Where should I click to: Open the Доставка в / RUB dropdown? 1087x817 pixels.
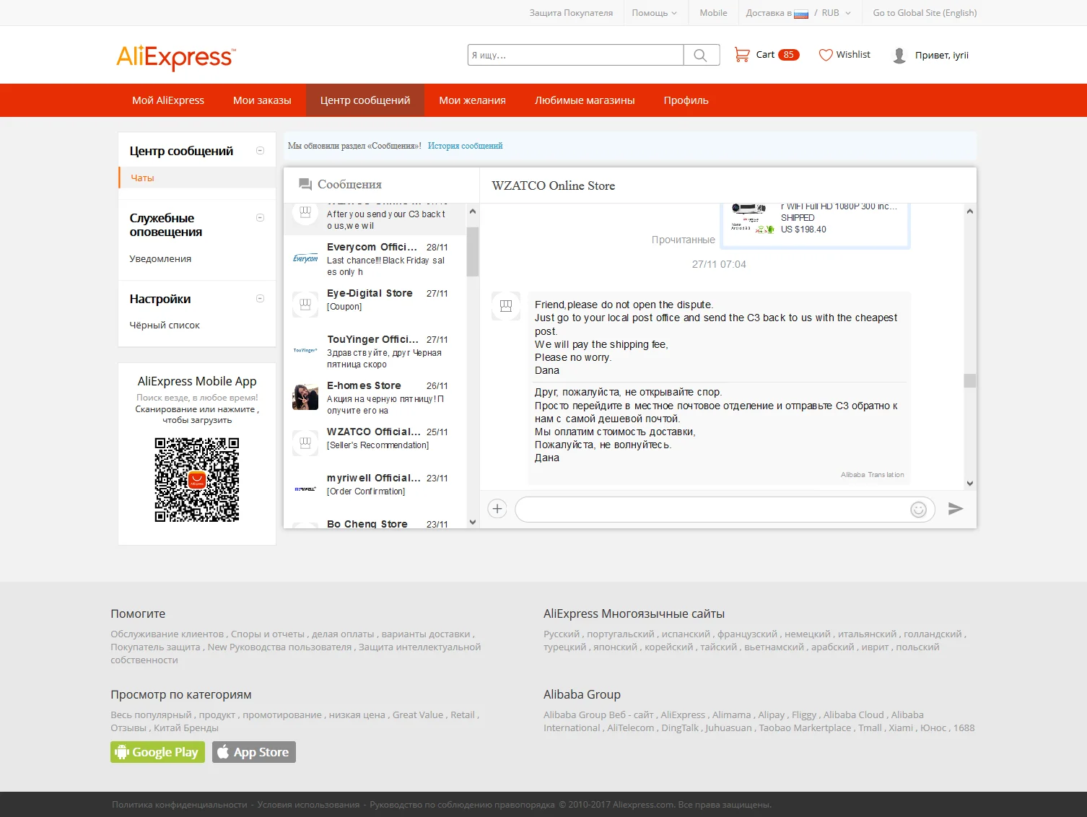click(798, 13)
